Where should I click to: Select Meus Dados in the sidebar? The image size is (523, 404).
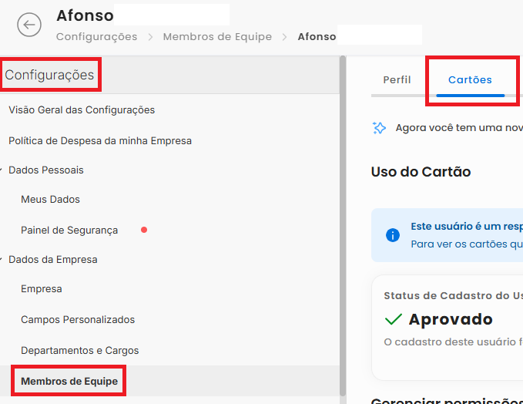(50, 200)
